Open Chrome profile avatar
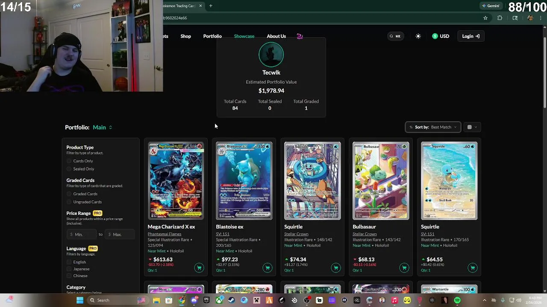Image resolution: width=547 pixels, height=307 pixels. (x=530, y=18)
